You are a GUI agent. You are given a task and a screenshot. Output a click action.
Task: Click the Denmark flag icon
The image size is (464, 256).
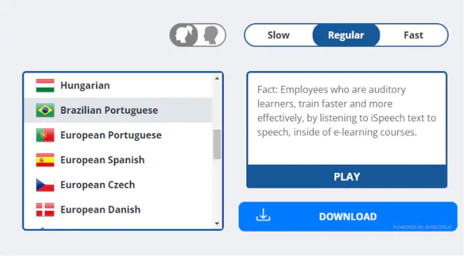tap(45, 210)
